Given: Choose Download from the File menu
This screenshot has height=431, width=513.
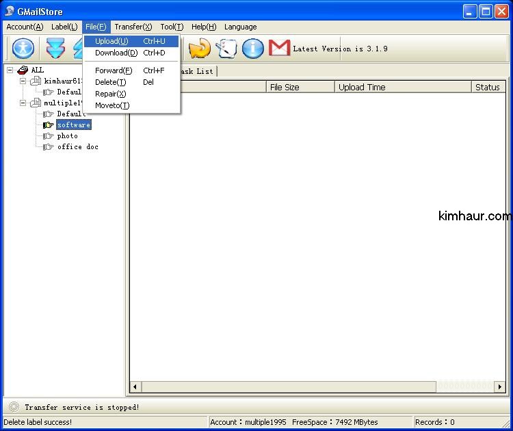Looking at the screenshot, I should [116, 53].
